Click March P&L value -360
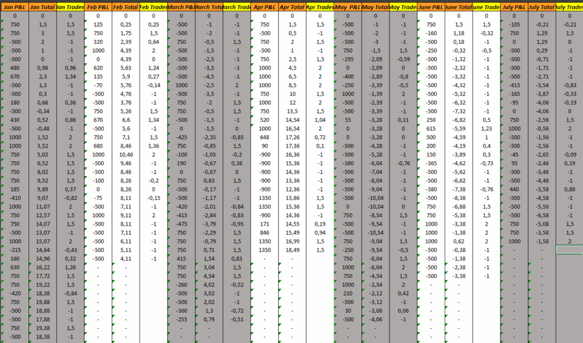Image resolution: width=583 pixels, height=343 pixels. tap(182, 311)
